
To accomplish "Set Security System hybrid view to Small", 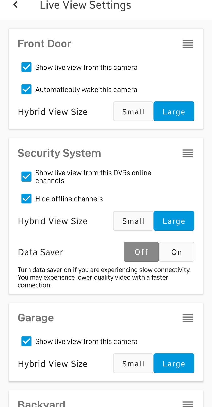I will (x=133, y=221).
